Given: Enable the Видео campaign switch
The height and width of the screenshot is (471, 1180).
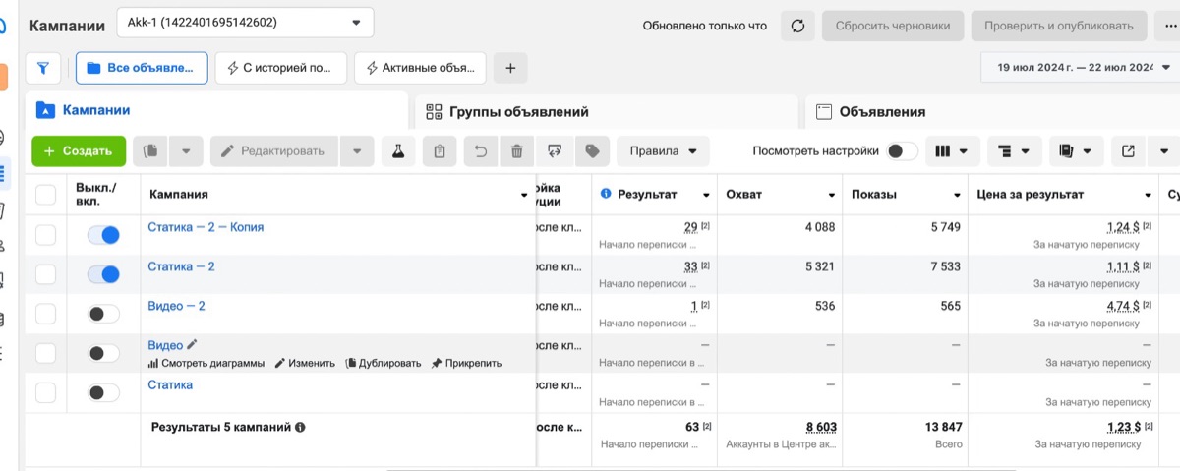Looking at the screenshot, I should [103, 353].
